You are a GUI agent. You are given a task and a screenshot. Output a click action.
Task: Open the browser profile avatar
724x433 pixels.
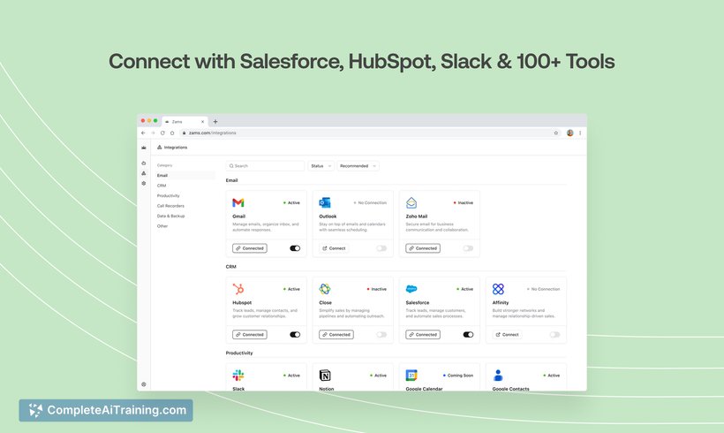pyautogui.click(x=569, y=133)
